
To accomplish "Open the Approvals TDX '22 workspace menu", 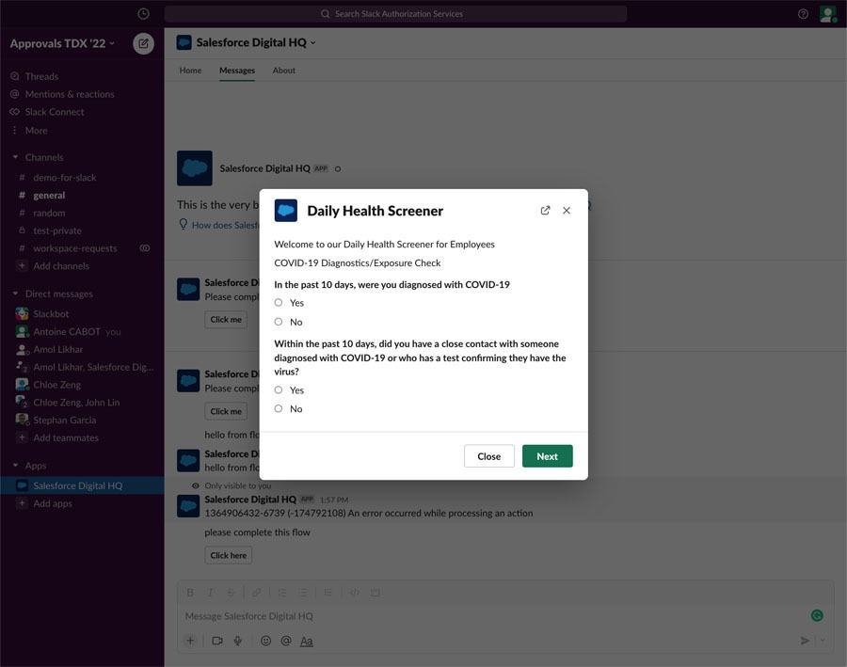I will pos(62,44).
